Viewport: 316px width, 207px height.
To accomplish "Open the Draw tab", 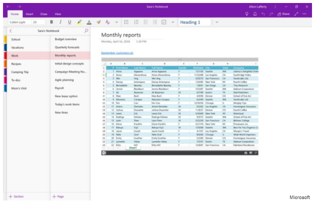I will 44,14.
